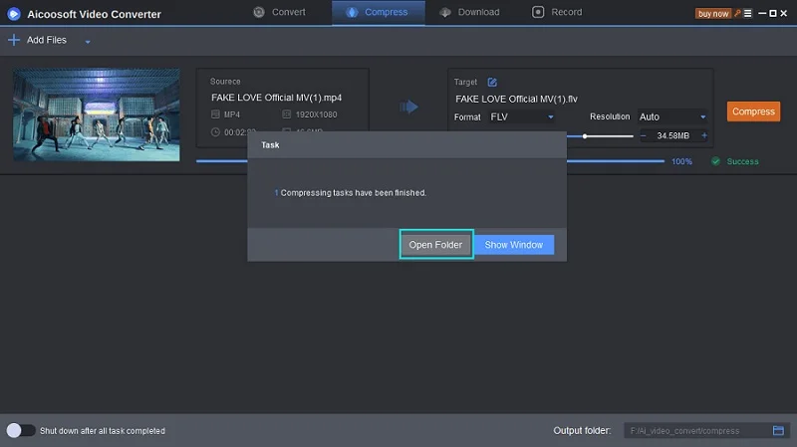Viewport: 797px width, 447px height.
Task: Click the file size slider handle
Action: pos(585,136)
